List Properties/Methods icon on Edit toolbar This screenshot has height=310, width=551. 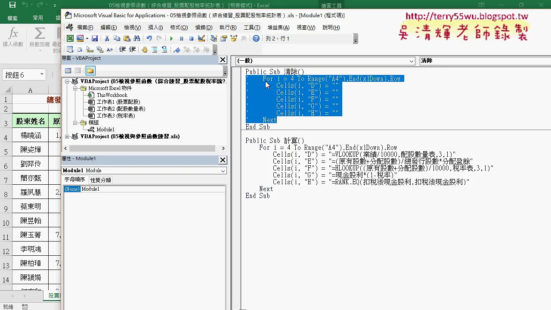click(70, 50)
